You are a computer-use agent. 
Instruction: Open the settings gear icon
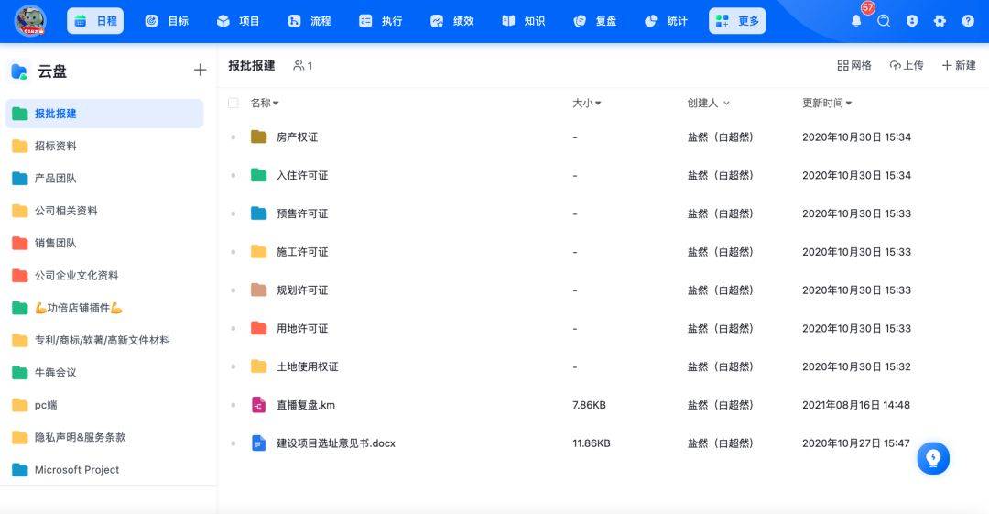(940, 21)
